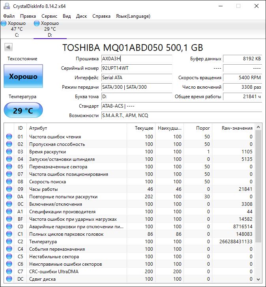Select the D: drive tab showing 29 °C
Image resolution: width=266 pixels, height=287 pixels.
[x=50, y=29]
